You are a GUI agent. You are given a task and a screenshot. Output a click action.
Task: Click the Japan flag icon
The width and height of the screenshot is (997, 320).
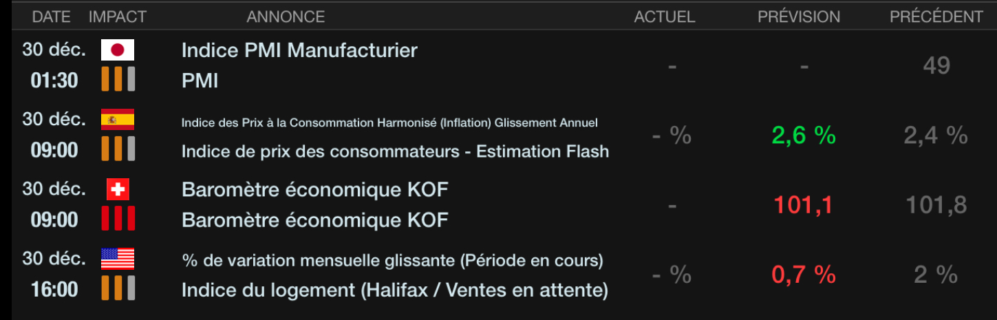pos(118,50)
